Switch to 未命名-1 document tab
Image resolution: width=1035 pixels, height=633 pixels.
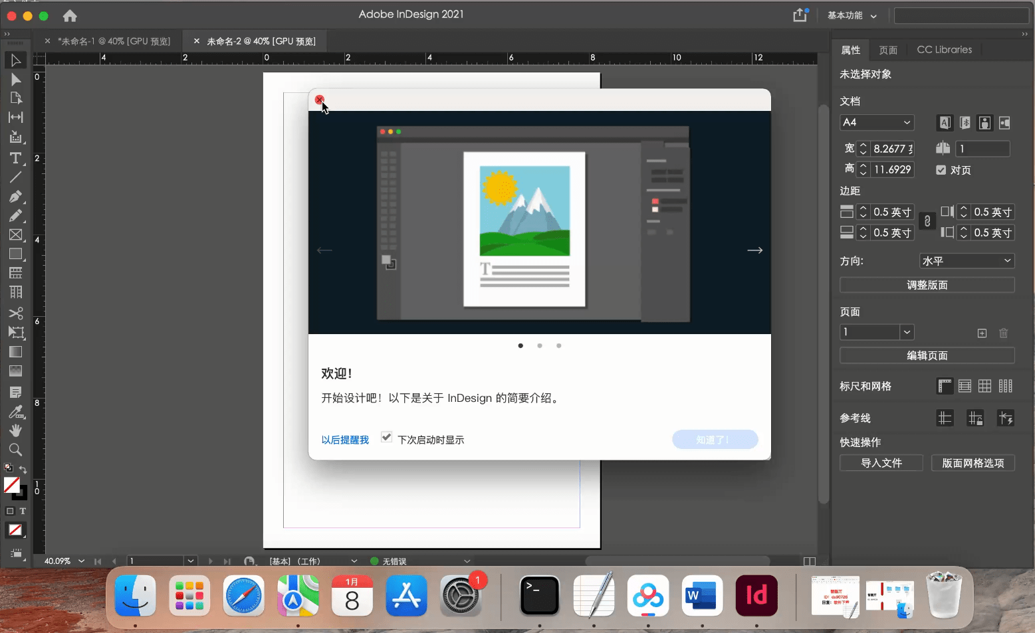tap(114, 41)
